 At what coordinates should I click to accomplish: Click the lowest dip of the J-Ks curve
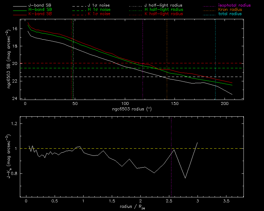[x=185, y=178]
